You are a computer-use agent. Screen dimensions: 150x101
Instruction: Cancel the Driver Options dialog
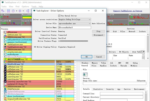(99, 57)
